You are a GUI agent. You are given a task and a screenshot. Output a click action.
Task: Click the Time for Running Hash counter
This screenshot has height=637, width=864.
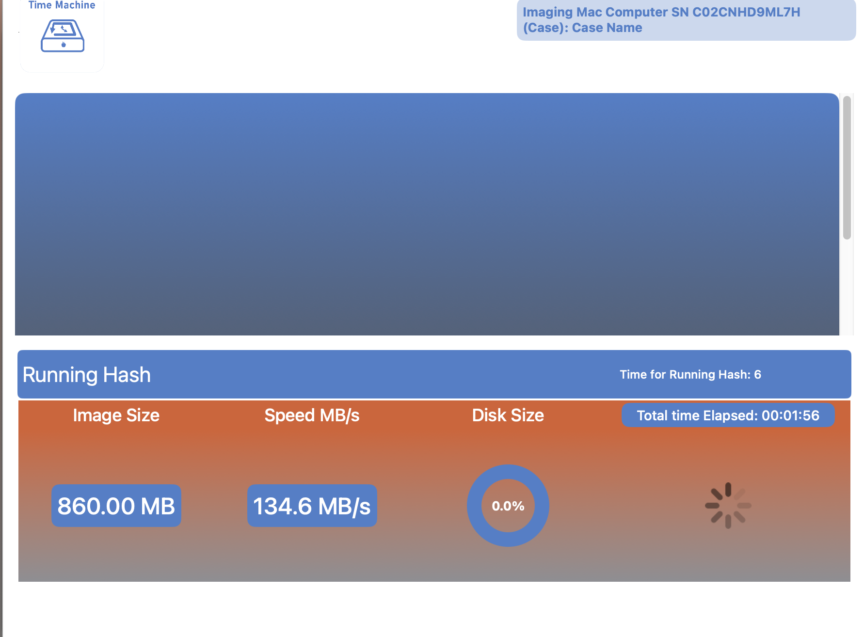(690, 375)
